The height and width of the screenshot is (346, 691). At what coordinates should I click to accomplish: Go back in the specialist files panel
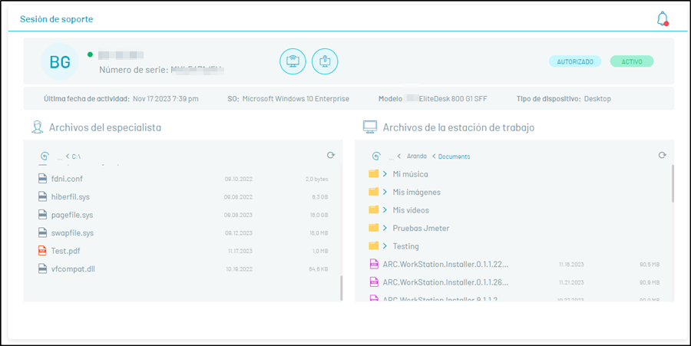[x=45, y=156]
